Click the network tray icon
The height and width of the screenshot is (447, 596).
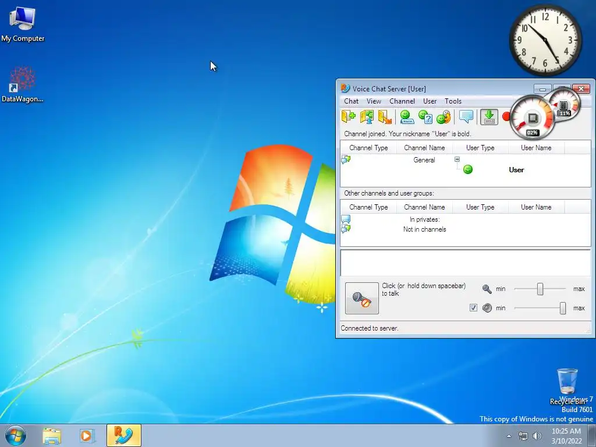[523, 436]
